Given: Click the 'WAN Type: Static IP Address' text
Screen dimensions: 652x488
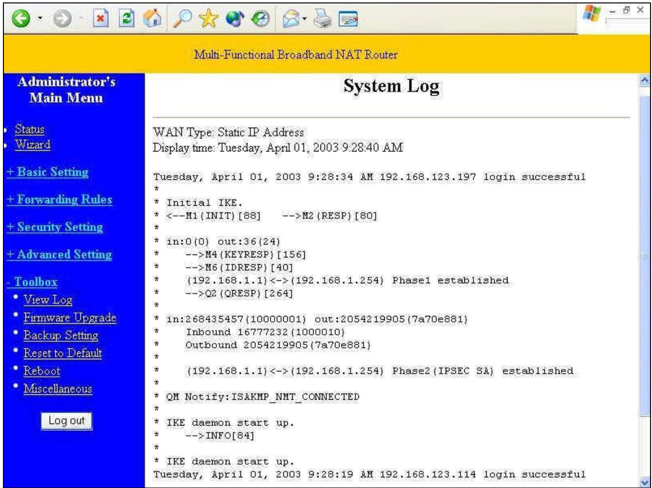Looking at the screenshot, I should (228, 133).
